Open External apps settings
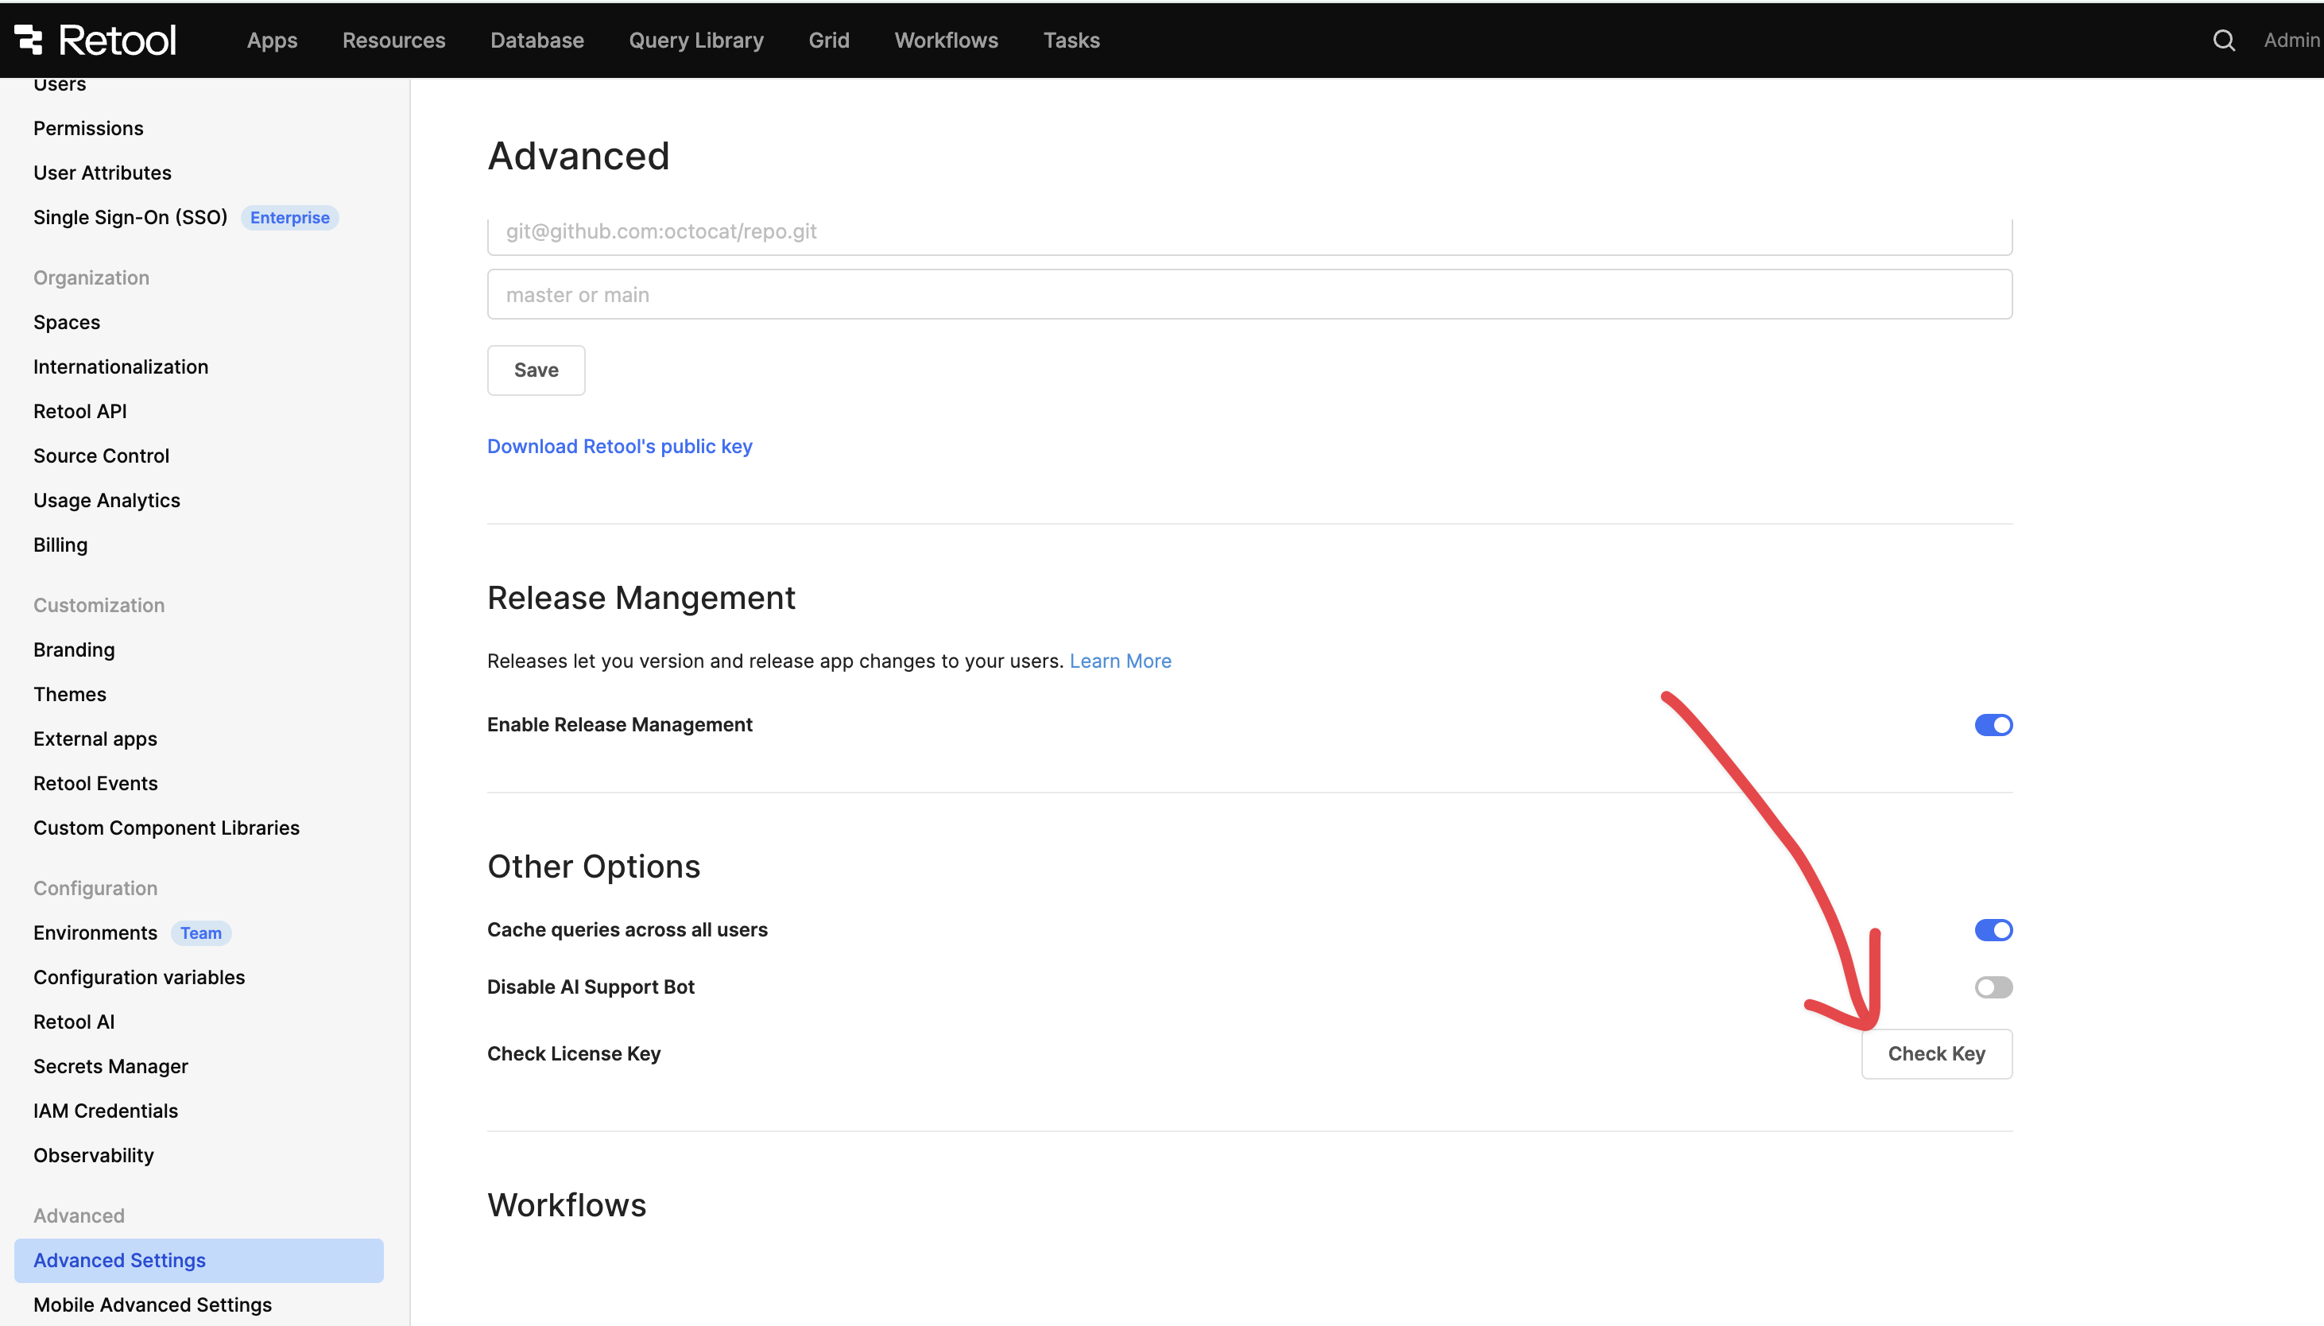This screenshot has width=2324, height=1326. click(95, 739)
